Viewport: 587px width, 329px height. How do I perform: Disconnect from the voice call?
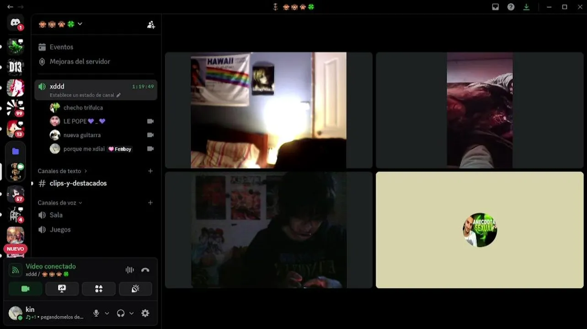point(145,270)
